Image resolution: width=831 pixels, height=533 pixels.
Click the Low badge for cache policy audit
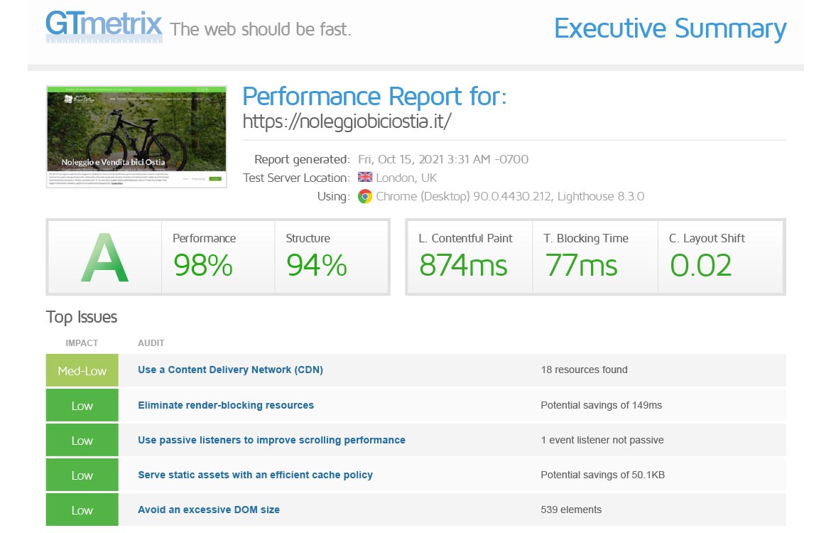[x=82, y=475]
